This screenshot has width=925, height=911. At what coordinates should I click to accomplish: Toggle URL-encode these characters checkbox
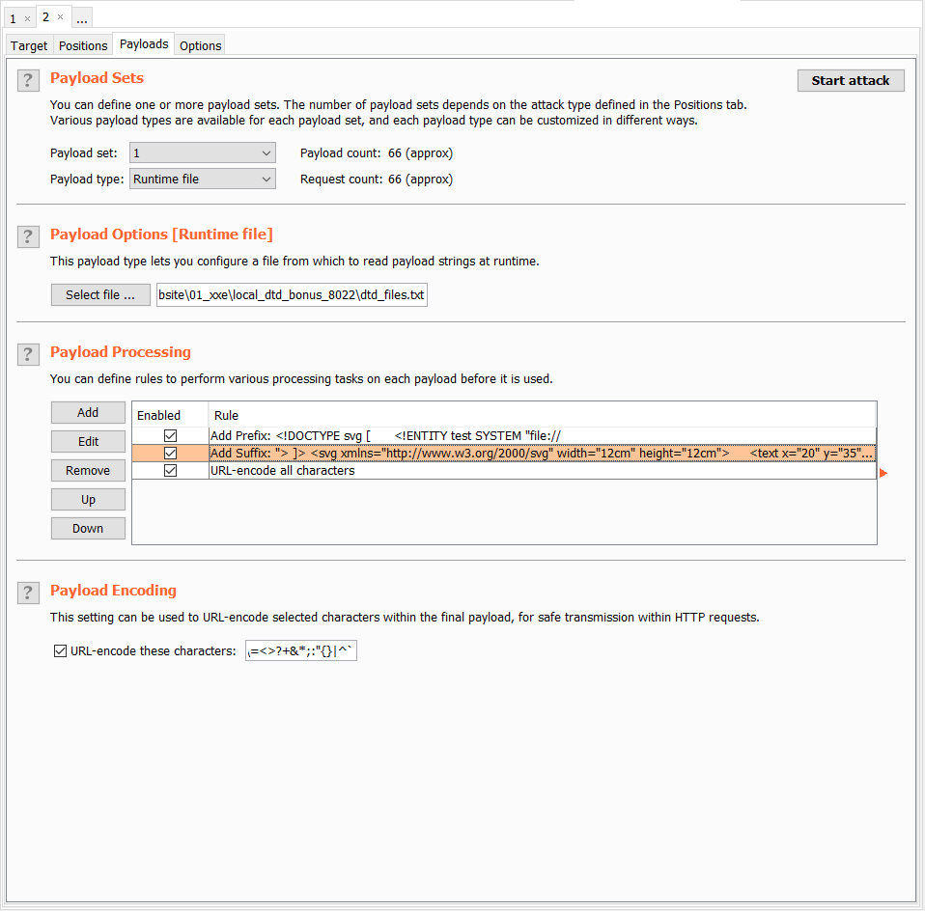pyautogui.click(x=60, y=651)
